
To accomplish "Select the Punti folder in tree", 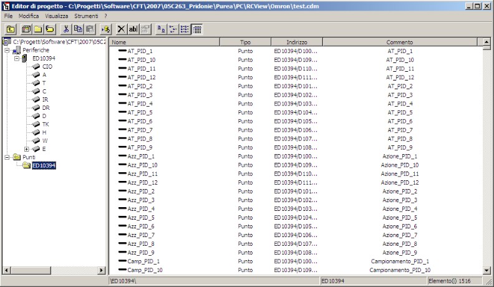I will point(29,157).
